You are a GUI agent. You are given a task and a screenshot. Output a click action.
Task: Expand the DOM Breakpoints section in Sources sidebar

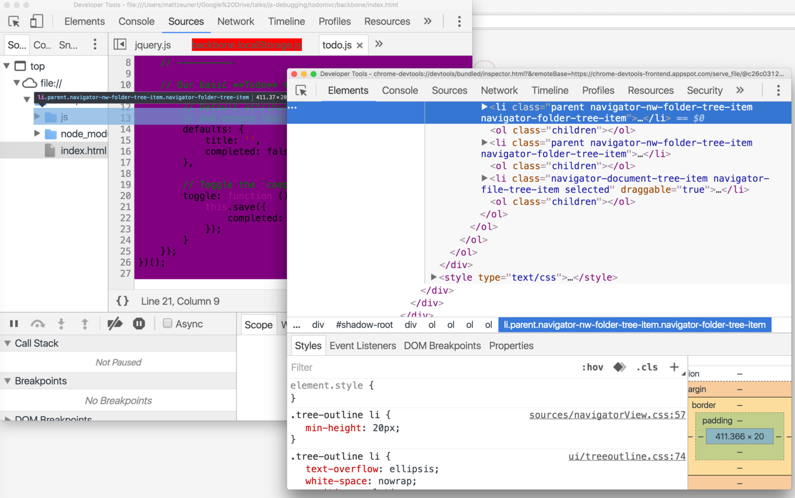click(7, 419)
